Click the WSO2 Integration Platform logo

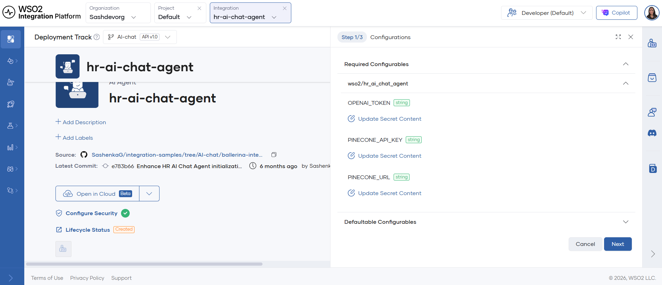tap(42, 13)
